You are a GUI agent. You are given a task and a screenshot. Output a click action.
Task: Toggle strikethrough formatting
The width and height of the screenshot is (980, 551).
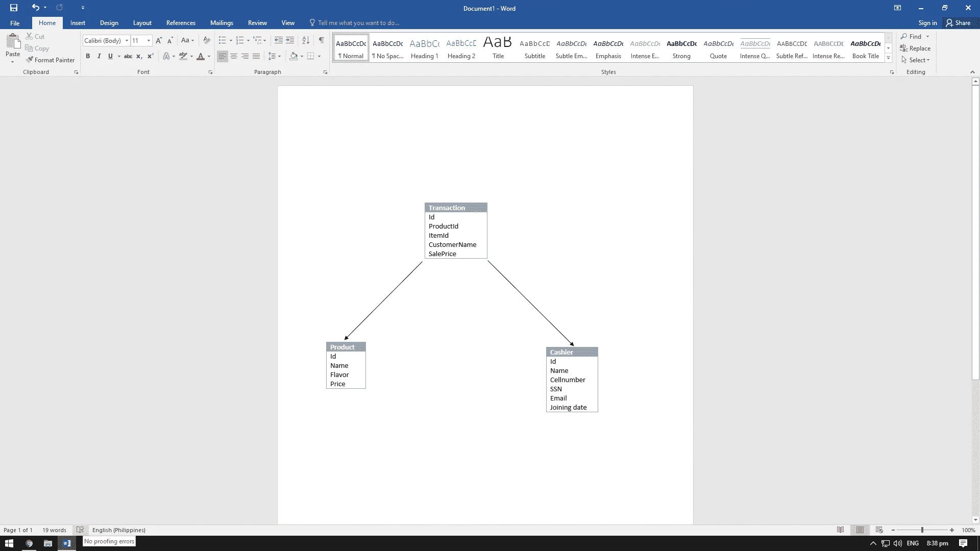coord(128,56)
